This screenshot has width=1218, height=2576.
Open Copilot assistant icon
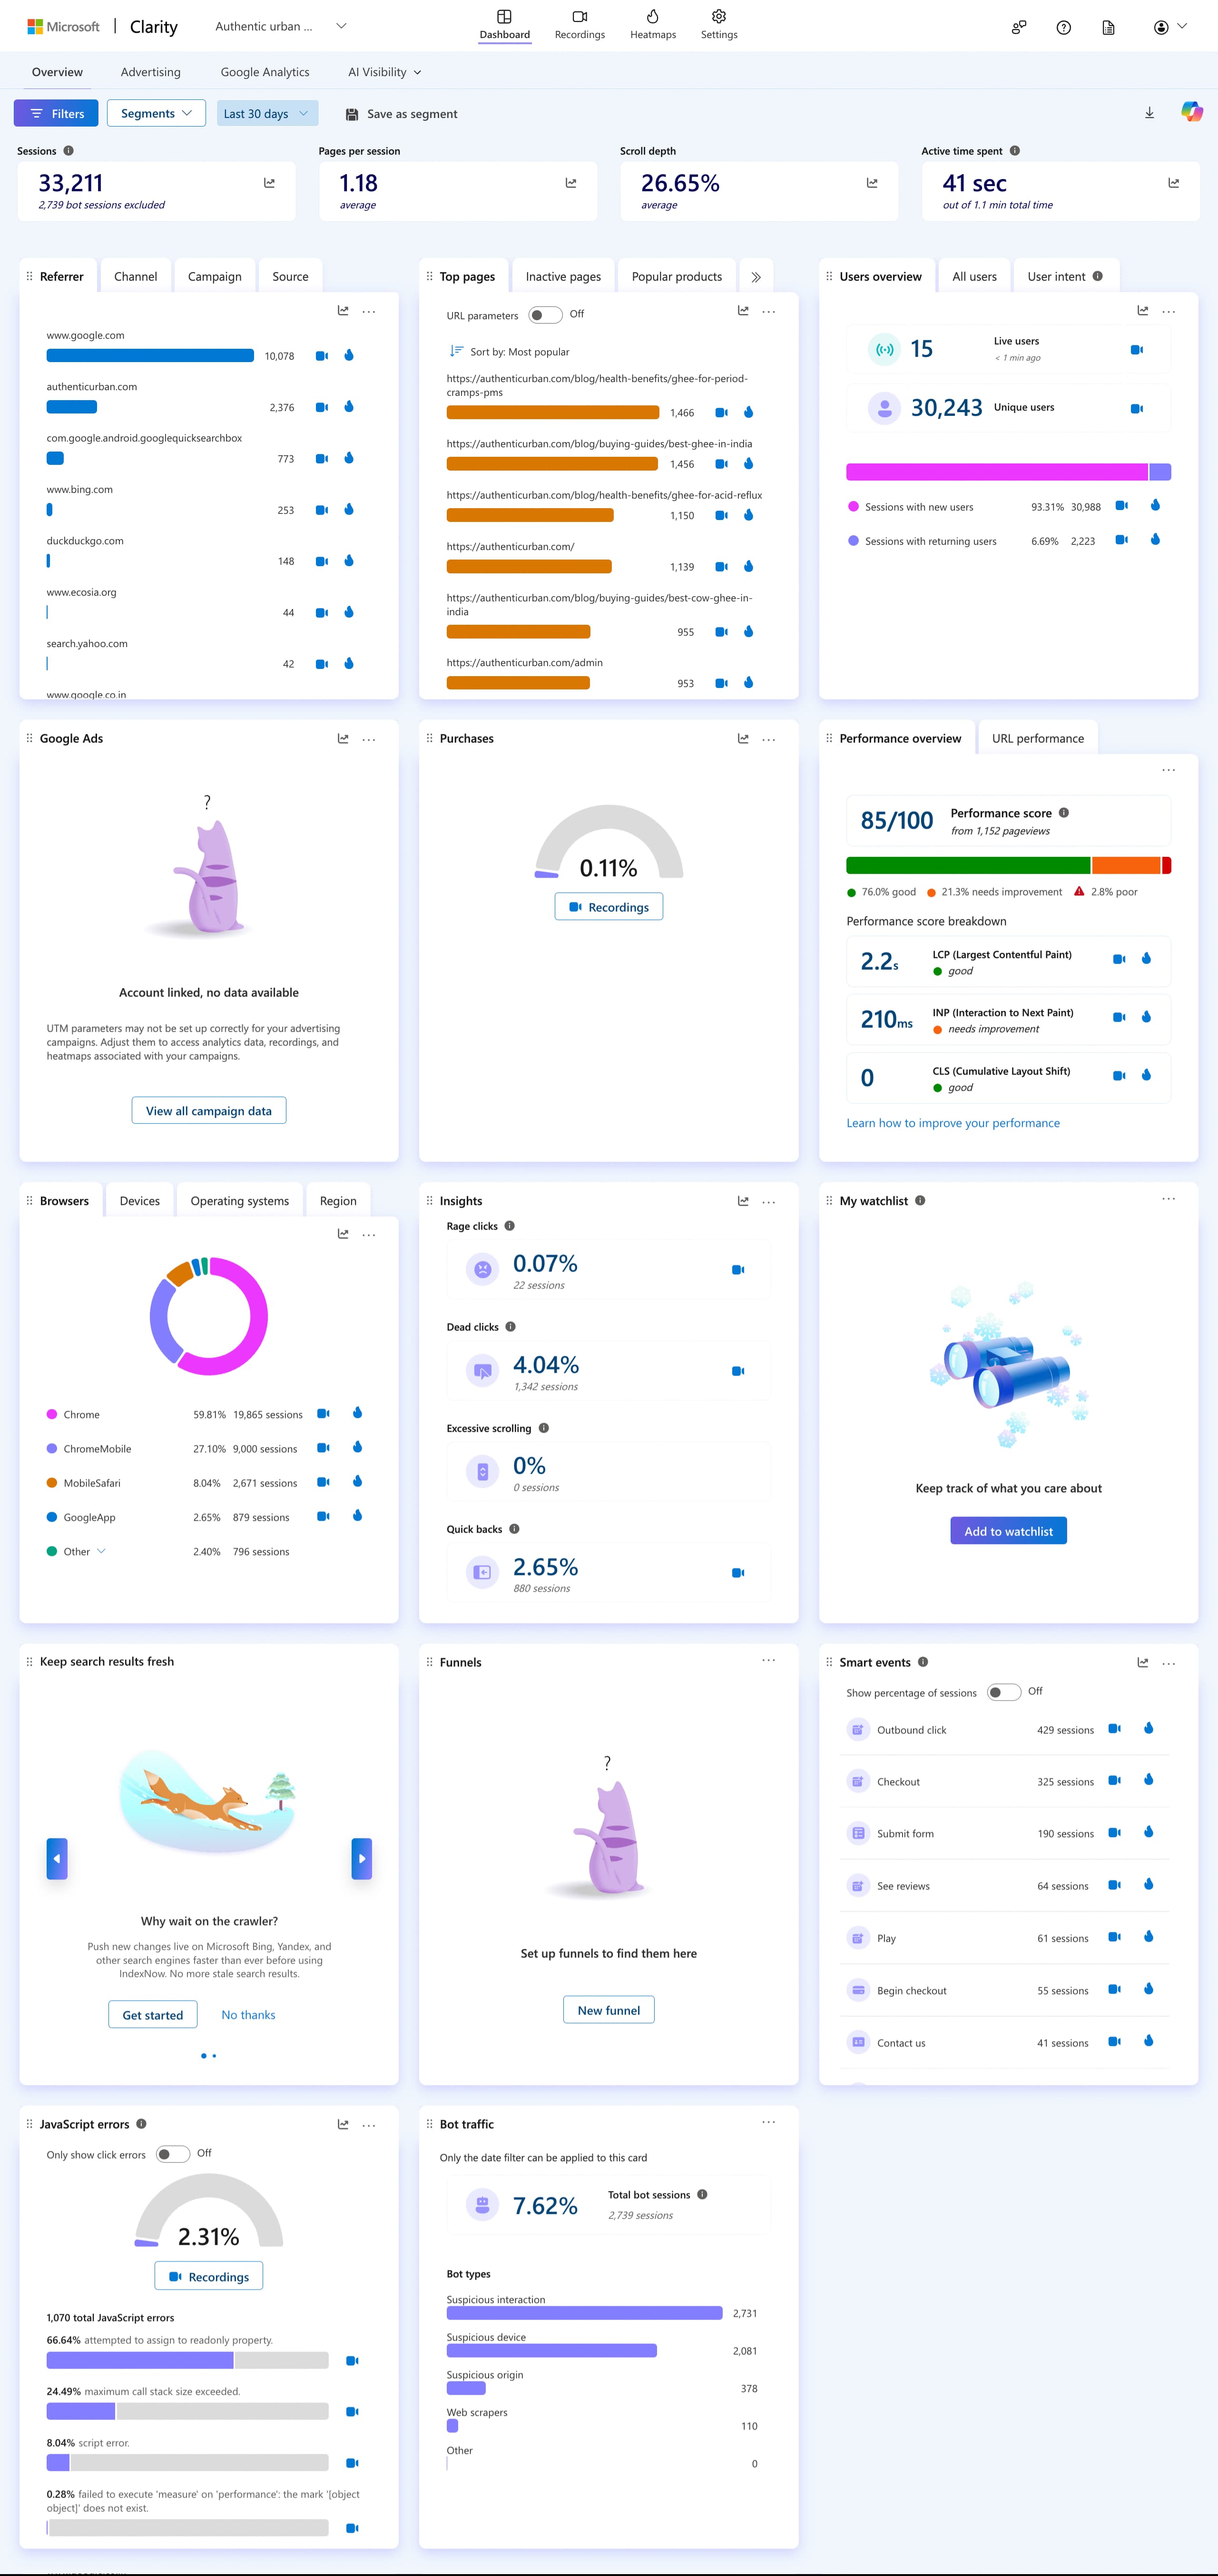click(x=1191, y=112)
